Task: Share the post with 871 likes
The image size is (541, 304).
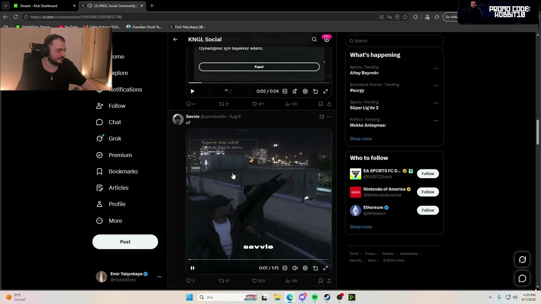Action: click(x=329, y=104)
